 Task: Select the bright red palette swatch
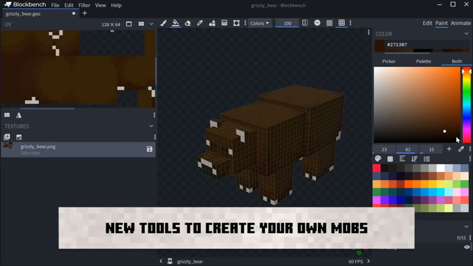pos(377,168)
